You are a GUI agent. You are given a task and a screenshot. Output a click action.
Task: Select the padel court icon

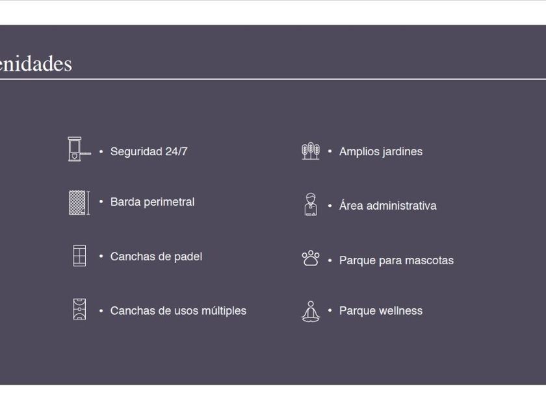[79, 256]
